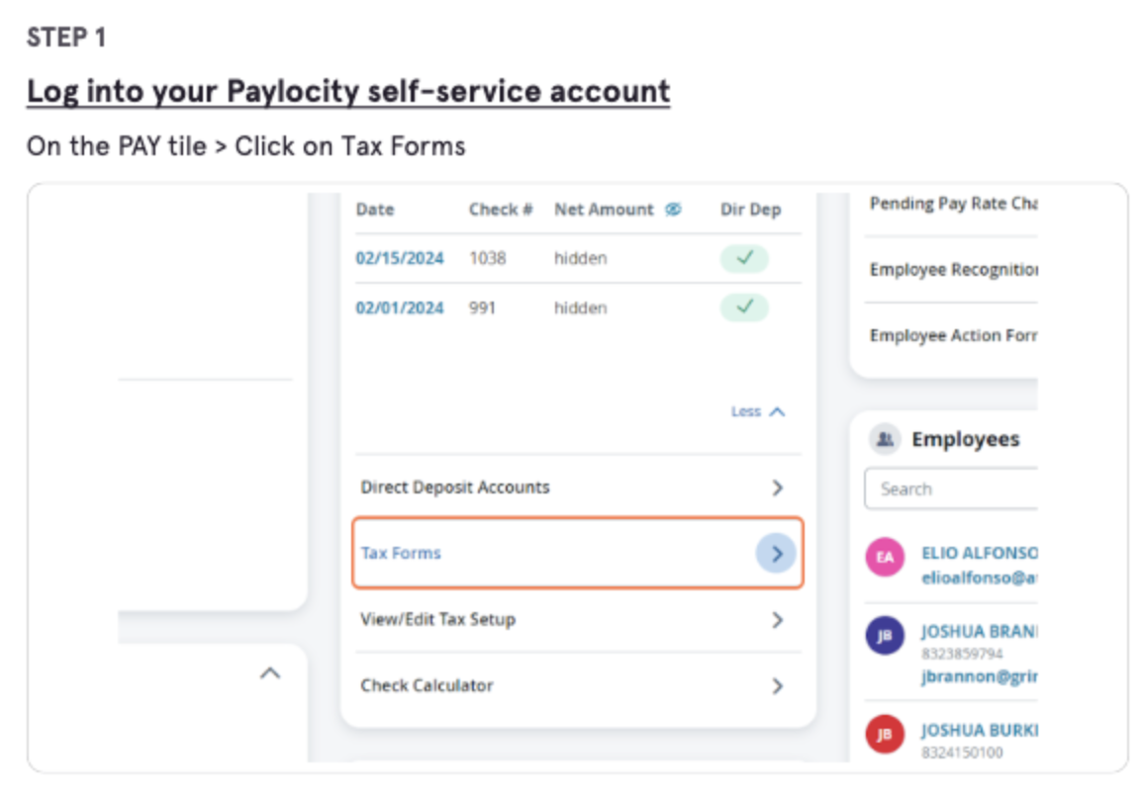The width and height of the screenshot is (1144, 797).
Task: Toggle Net Amount visibility eye icon
Action: 673,210
